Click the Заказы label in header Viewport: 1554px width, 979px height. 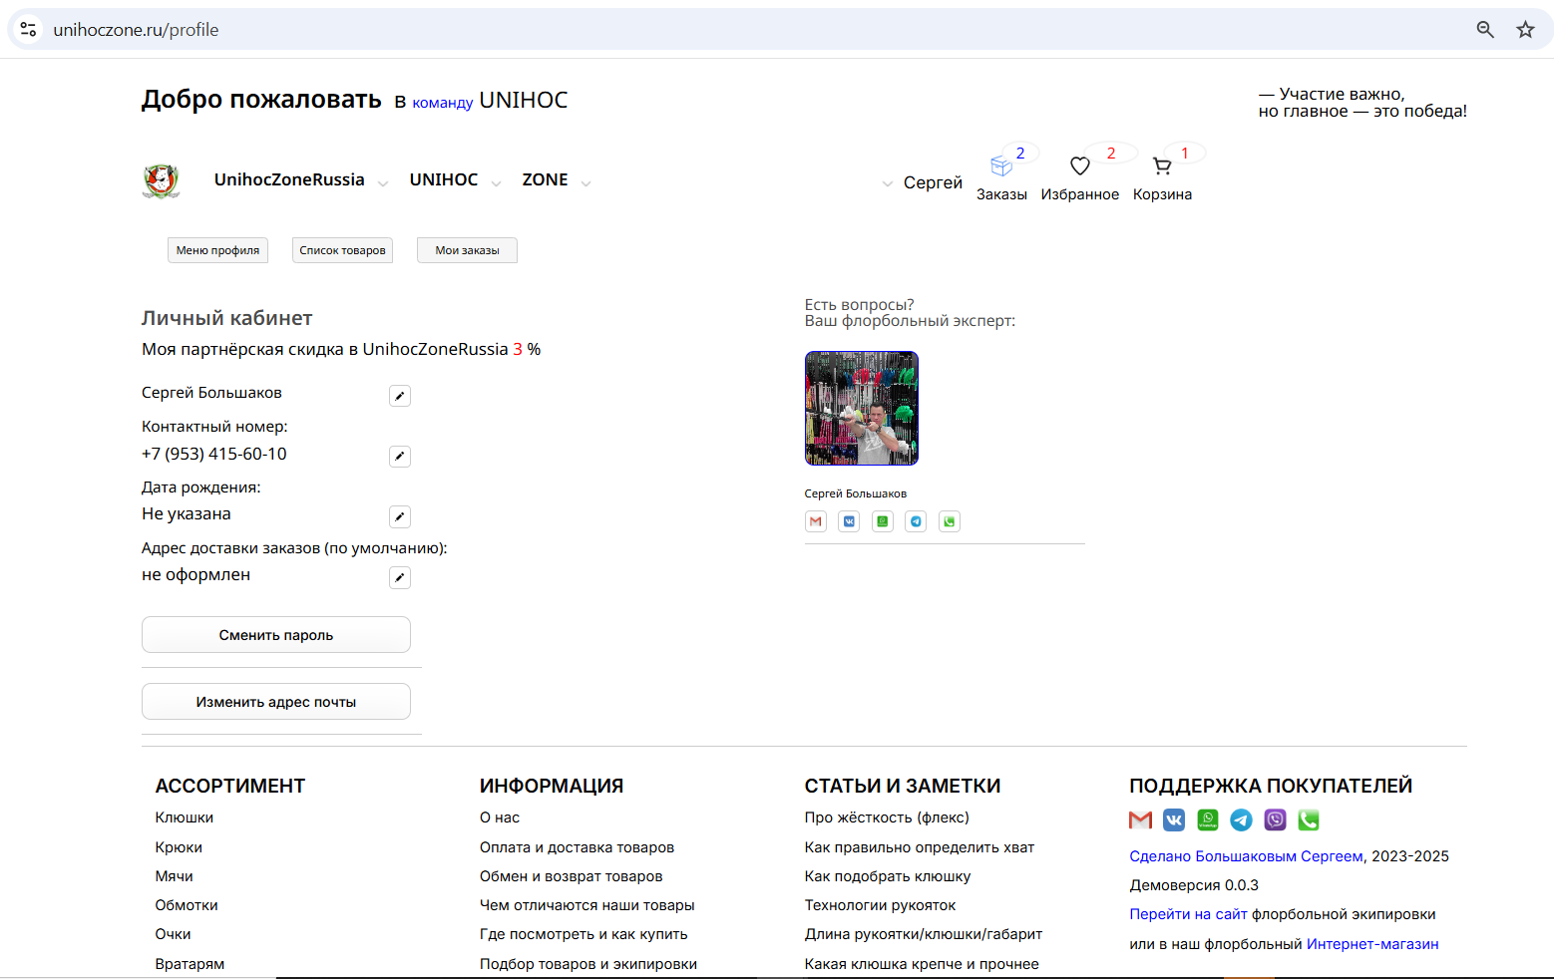[1001, 194]
